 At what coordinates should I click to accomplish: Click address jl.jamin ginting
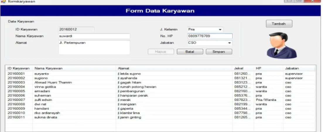point(129,117)
